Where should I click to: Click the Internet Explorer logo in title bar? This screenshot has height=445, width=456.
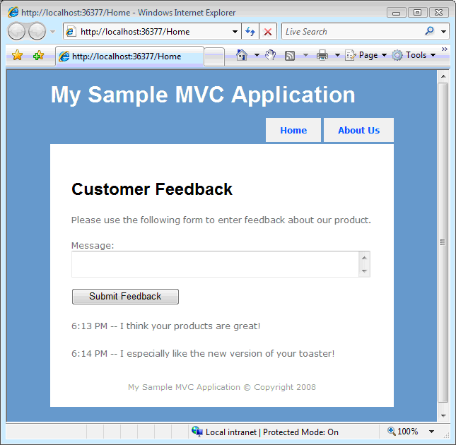pos(13,12)
